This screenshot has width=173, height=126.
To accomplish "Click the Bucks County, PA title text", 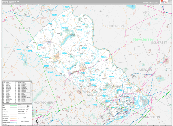I will point(10,2).
